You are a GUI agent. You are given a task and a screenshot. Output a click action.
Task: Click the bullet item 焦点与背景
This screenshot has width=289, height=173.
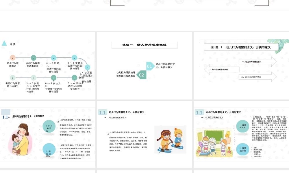click(258, 150)
